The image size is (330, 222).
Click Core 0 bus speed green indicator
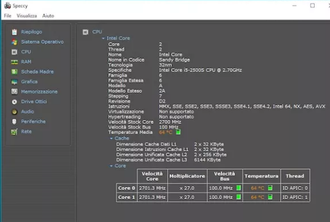point(238,188)
